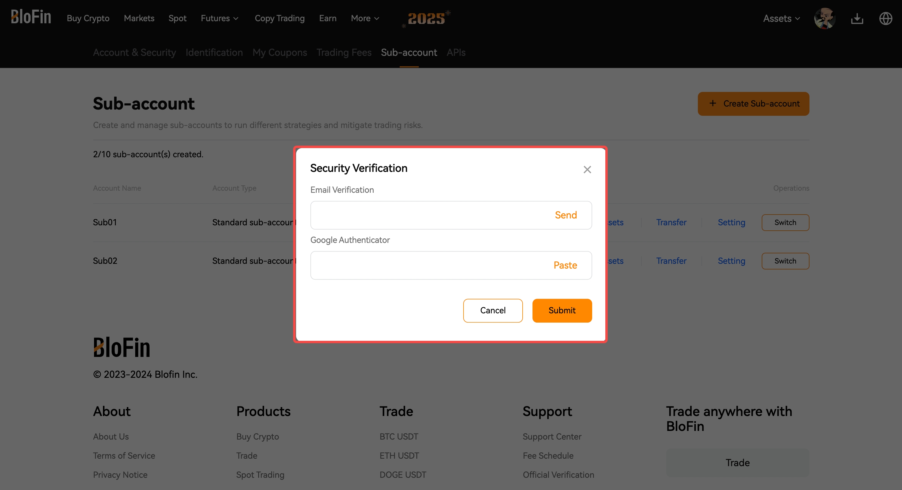Close the Security Verification dialog
Image resolution: width=902 pixels, height=490 pixels.
[587, 170]
